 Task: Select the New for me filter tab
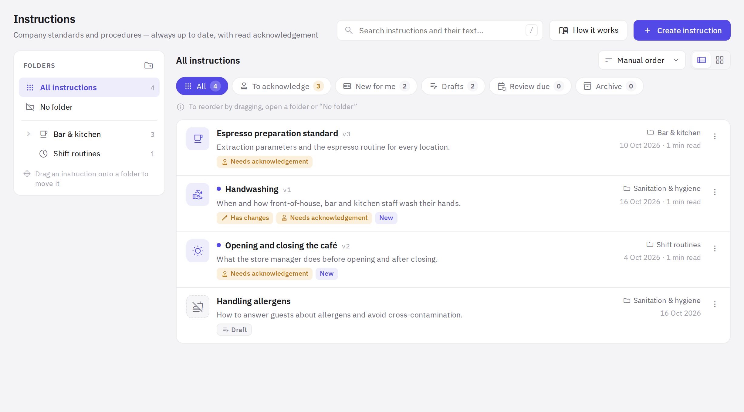376,86
